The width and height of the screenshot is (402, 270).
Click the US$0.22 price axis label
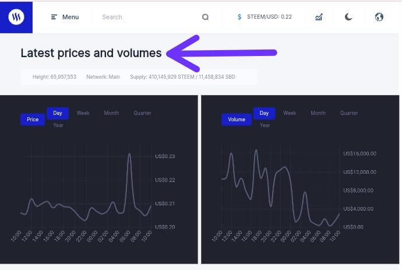165,180
